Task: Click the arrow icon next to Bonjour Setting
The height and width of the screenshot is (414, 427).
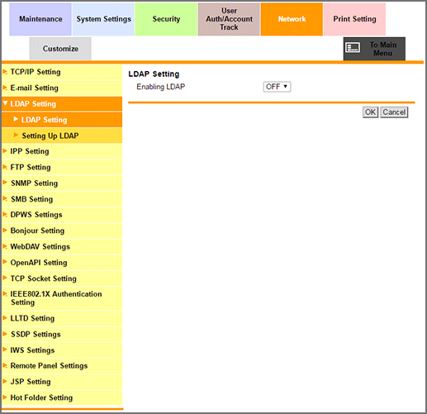Action: 5,230
